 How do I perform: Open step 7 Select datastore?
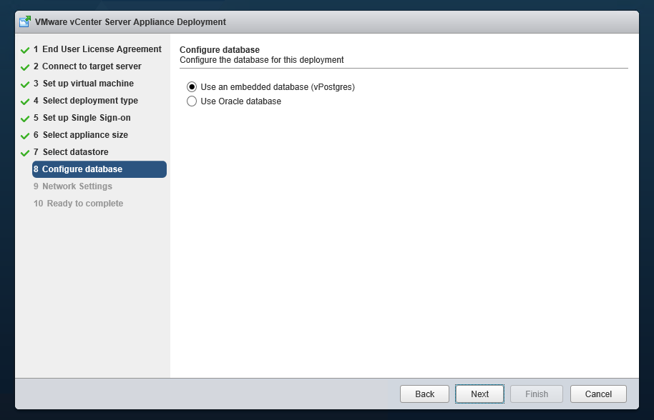71,152
